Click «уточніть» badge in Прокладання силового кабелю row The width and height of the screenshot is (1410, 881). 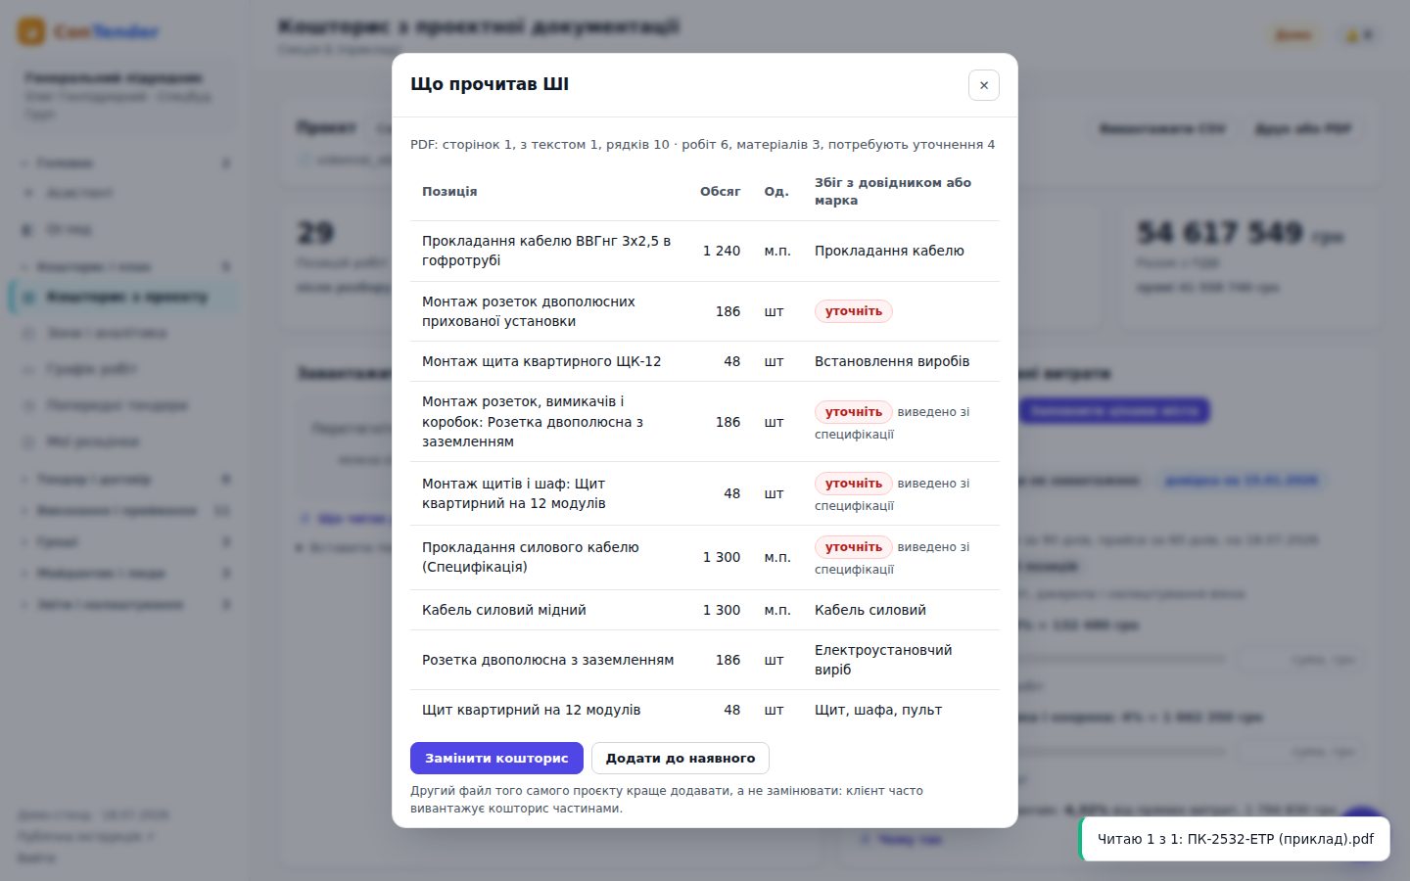point(853,547)
